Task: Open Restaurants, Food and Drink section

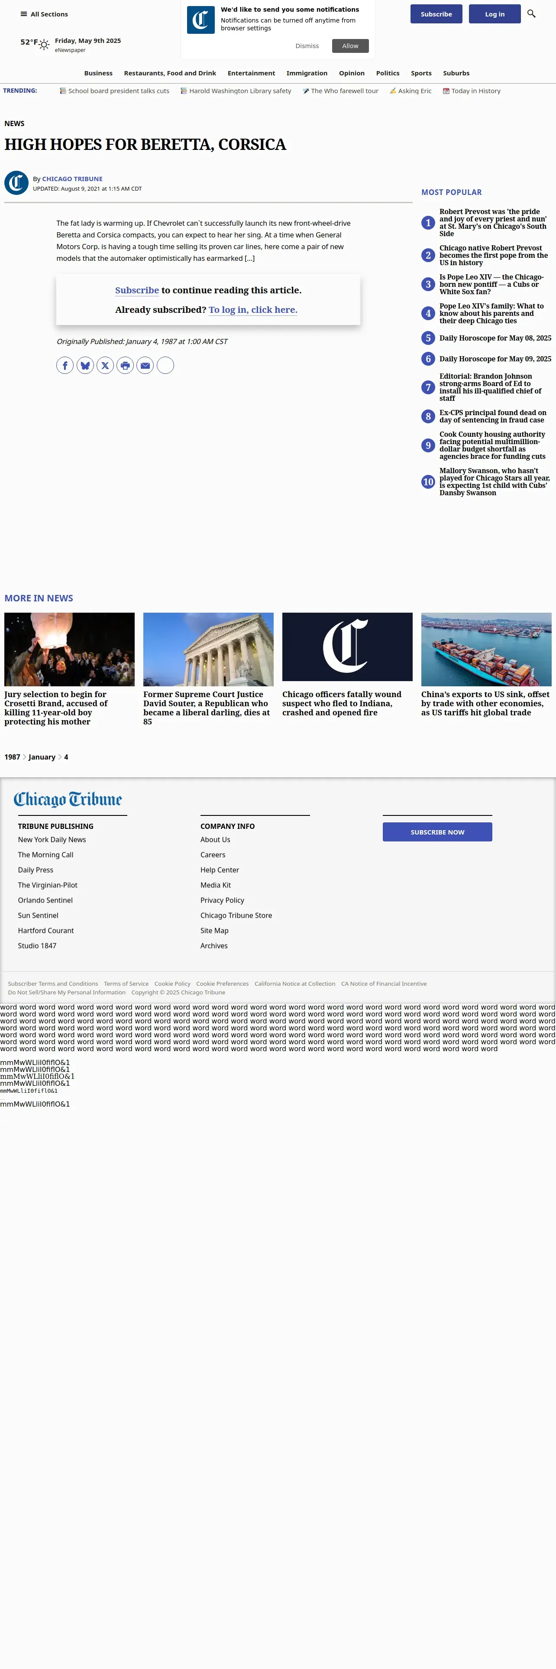Action: click(x=170, y=73)
